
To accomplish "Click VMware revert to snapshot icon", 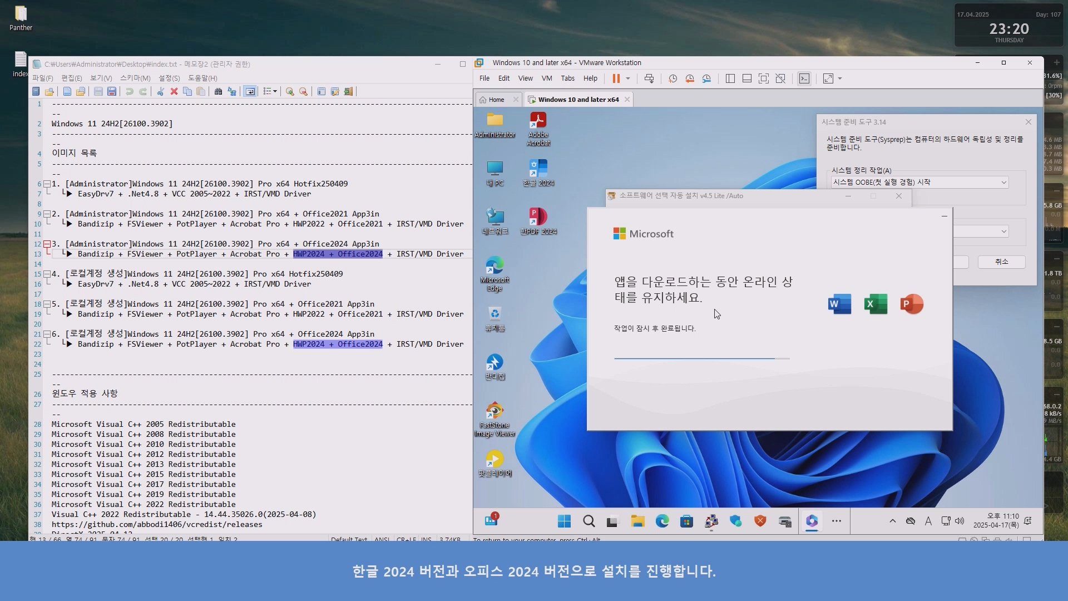I will [690, 78].
